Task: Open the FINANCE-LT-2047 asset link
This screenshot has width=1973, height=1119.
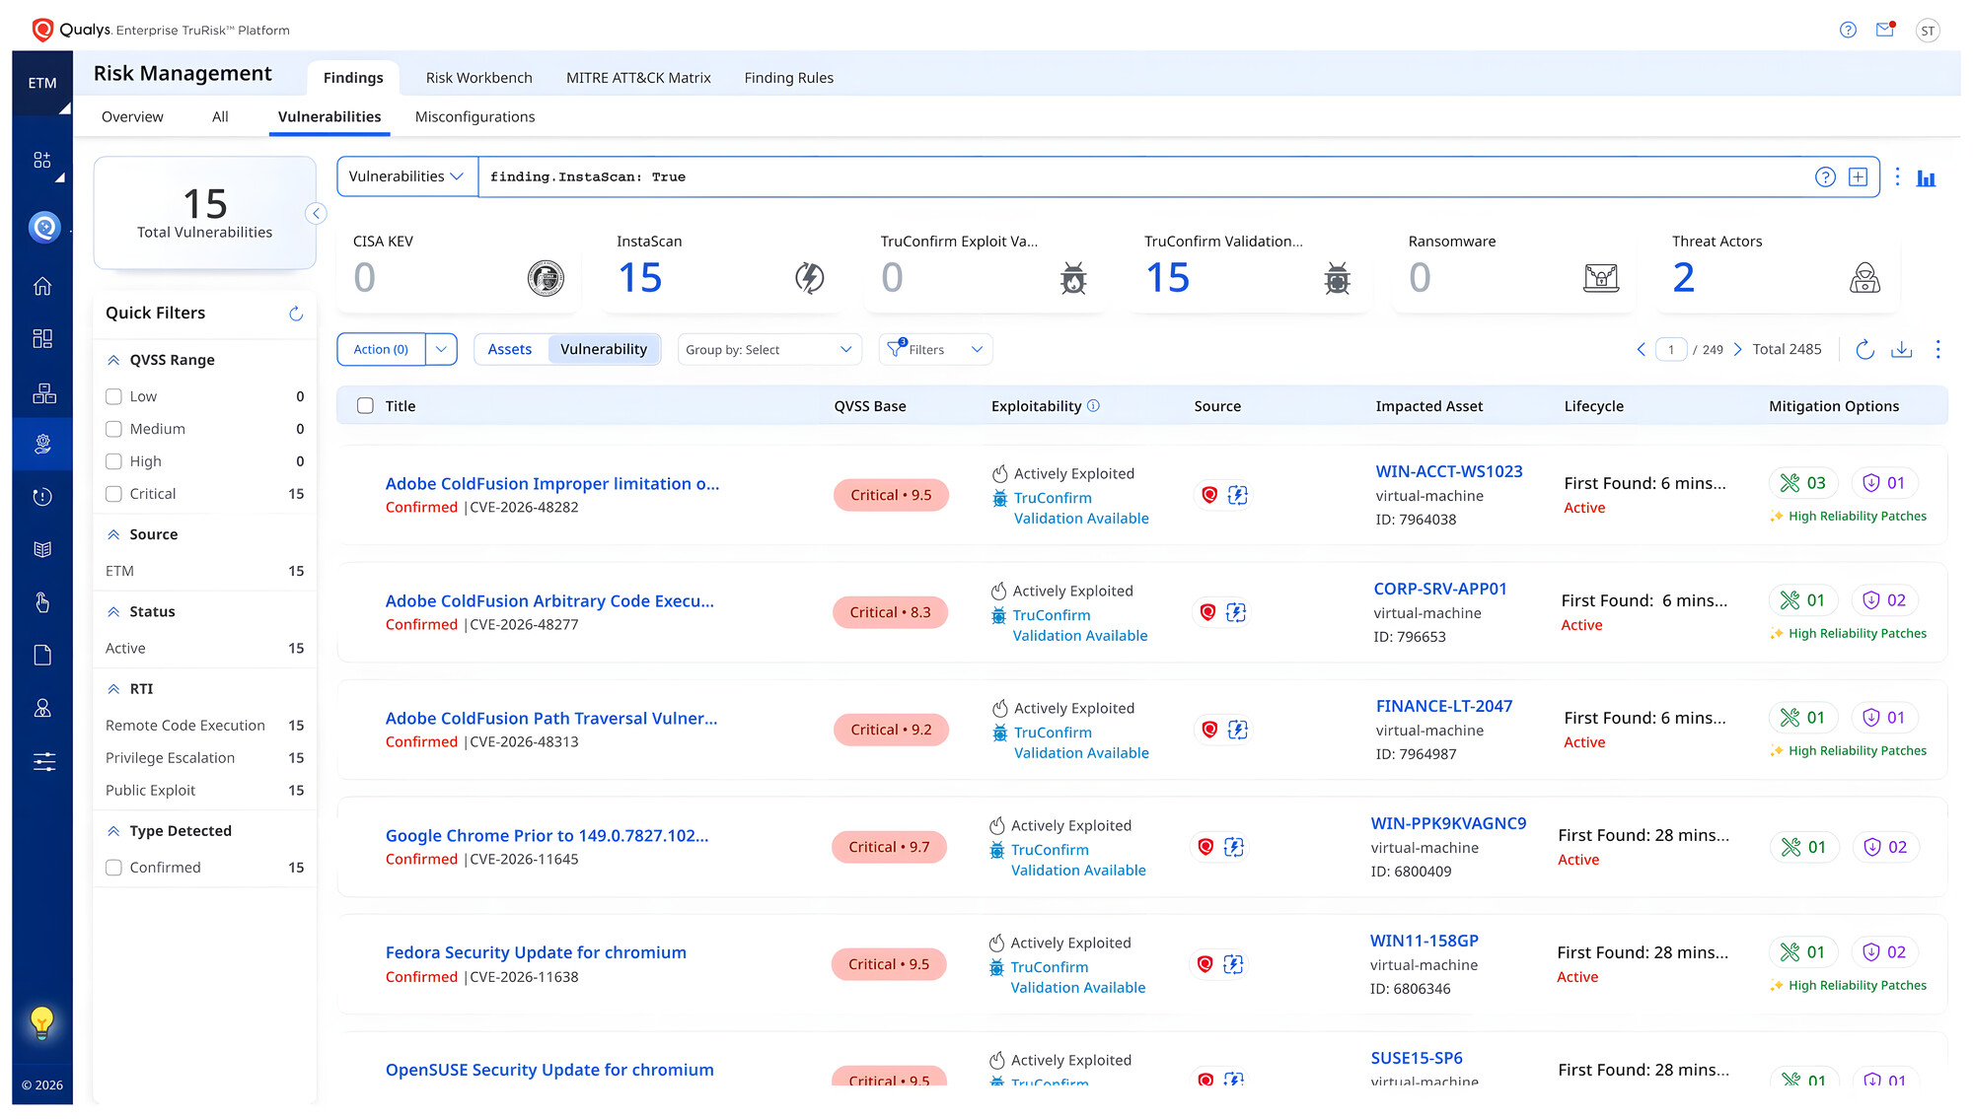Action: 1444,707
